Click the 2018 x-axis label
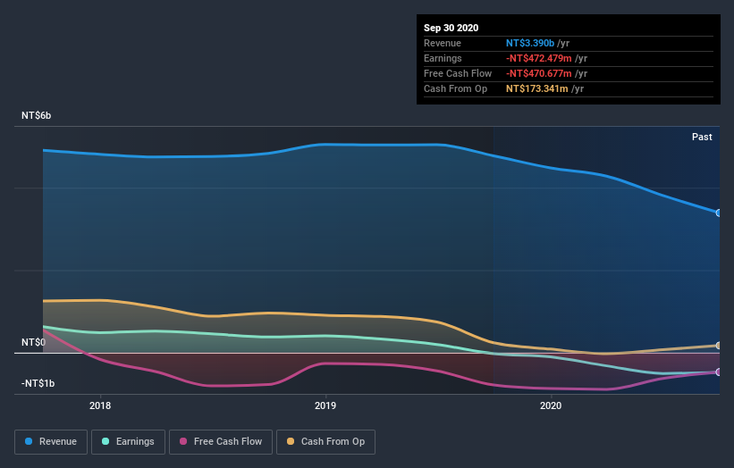The height and width of the screenshot is (468, 734). pyautogui.click(x=100, y=405)
